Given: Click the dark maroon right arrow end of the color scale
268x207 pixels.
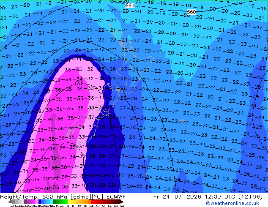Looking at the screenshot, I should click(x=121, y=202).
